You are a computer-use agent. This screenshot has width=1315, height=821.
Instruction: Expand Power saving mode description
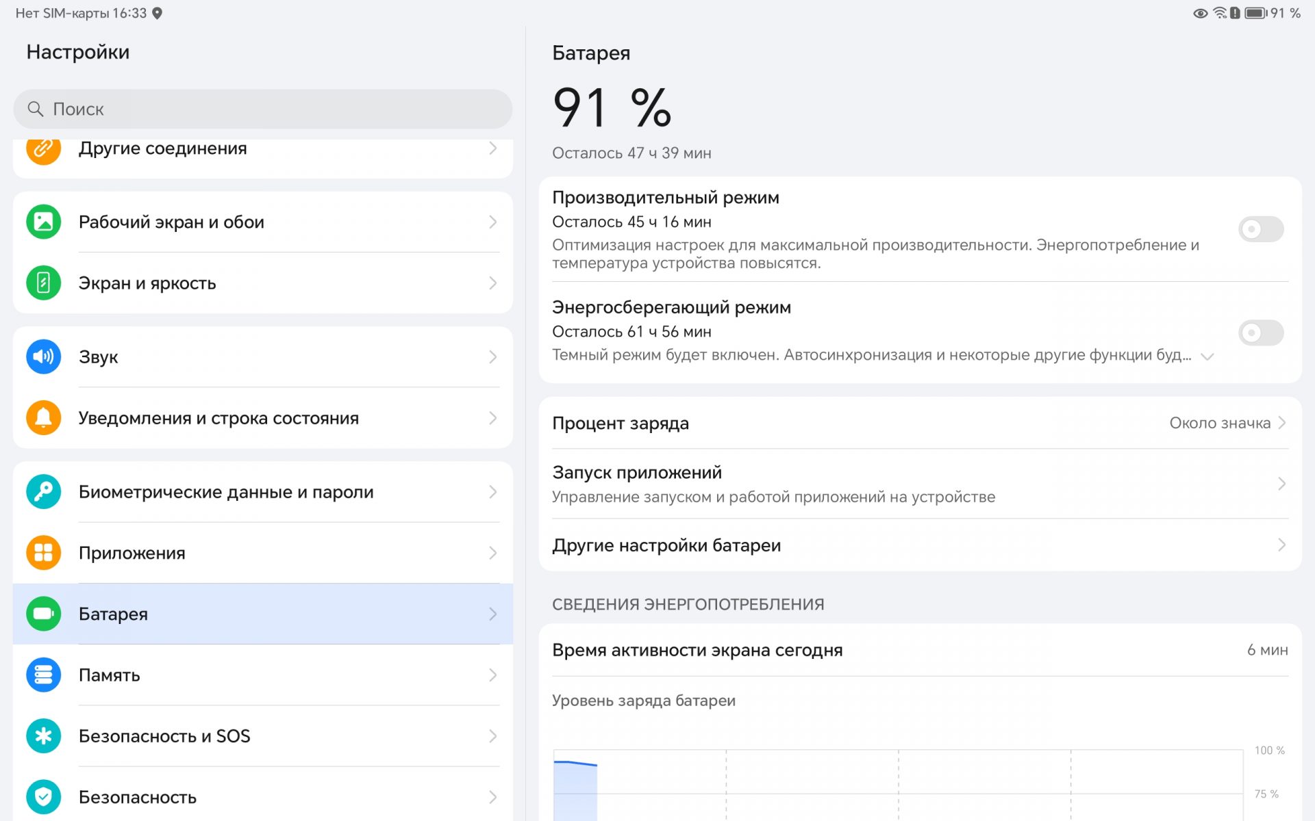coord(1207,356)
